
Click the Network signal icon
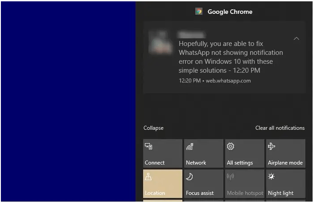(x=189, y=146)
